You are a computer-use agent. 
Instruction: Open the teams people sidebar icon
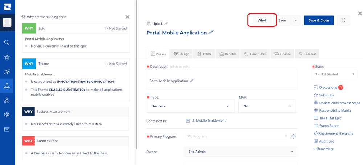[x=7, y=115]
